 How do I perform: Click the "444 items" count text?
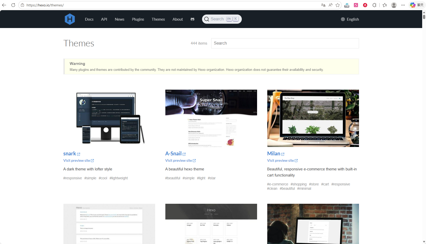coord(199,43)
